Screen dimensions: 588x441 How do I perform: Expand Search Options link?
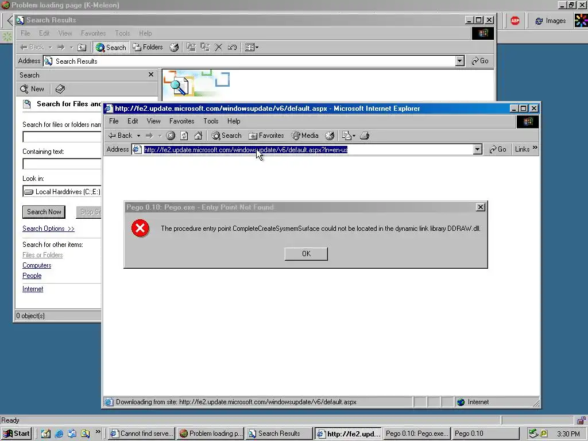[48, 229]
